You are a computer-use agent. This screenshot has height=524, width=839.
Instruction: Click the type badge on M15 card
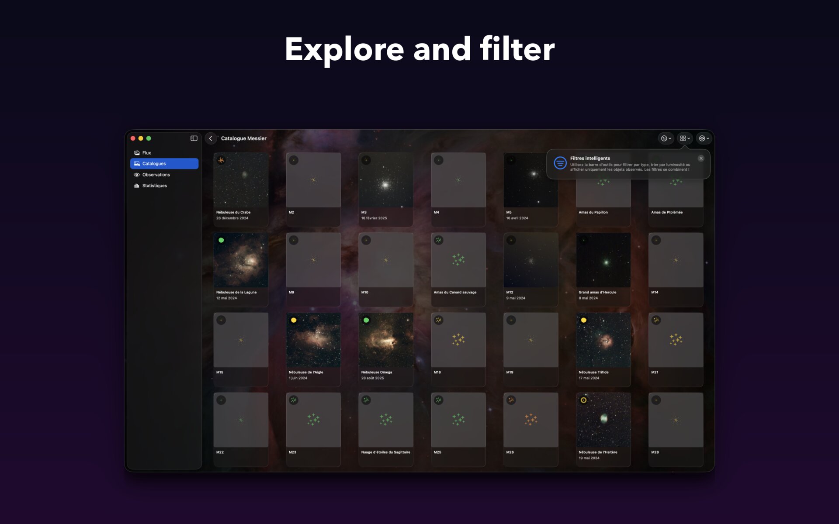(221, 320)
